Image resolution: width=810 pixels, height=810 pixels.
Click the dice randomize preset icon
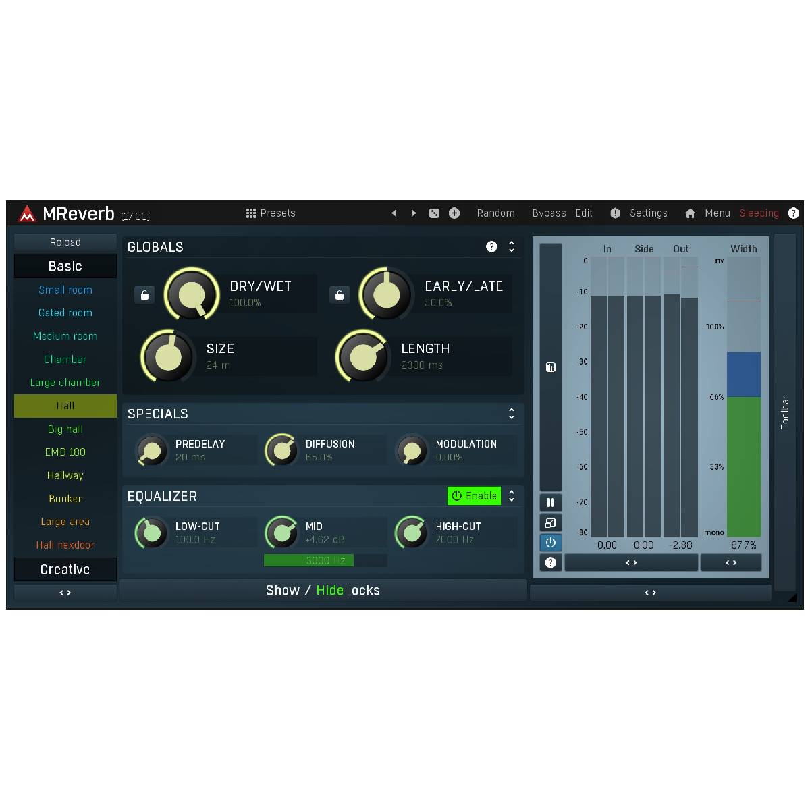434,213
